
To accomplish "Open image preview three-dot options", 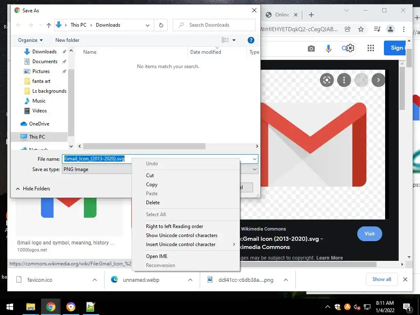I will 344,80.
